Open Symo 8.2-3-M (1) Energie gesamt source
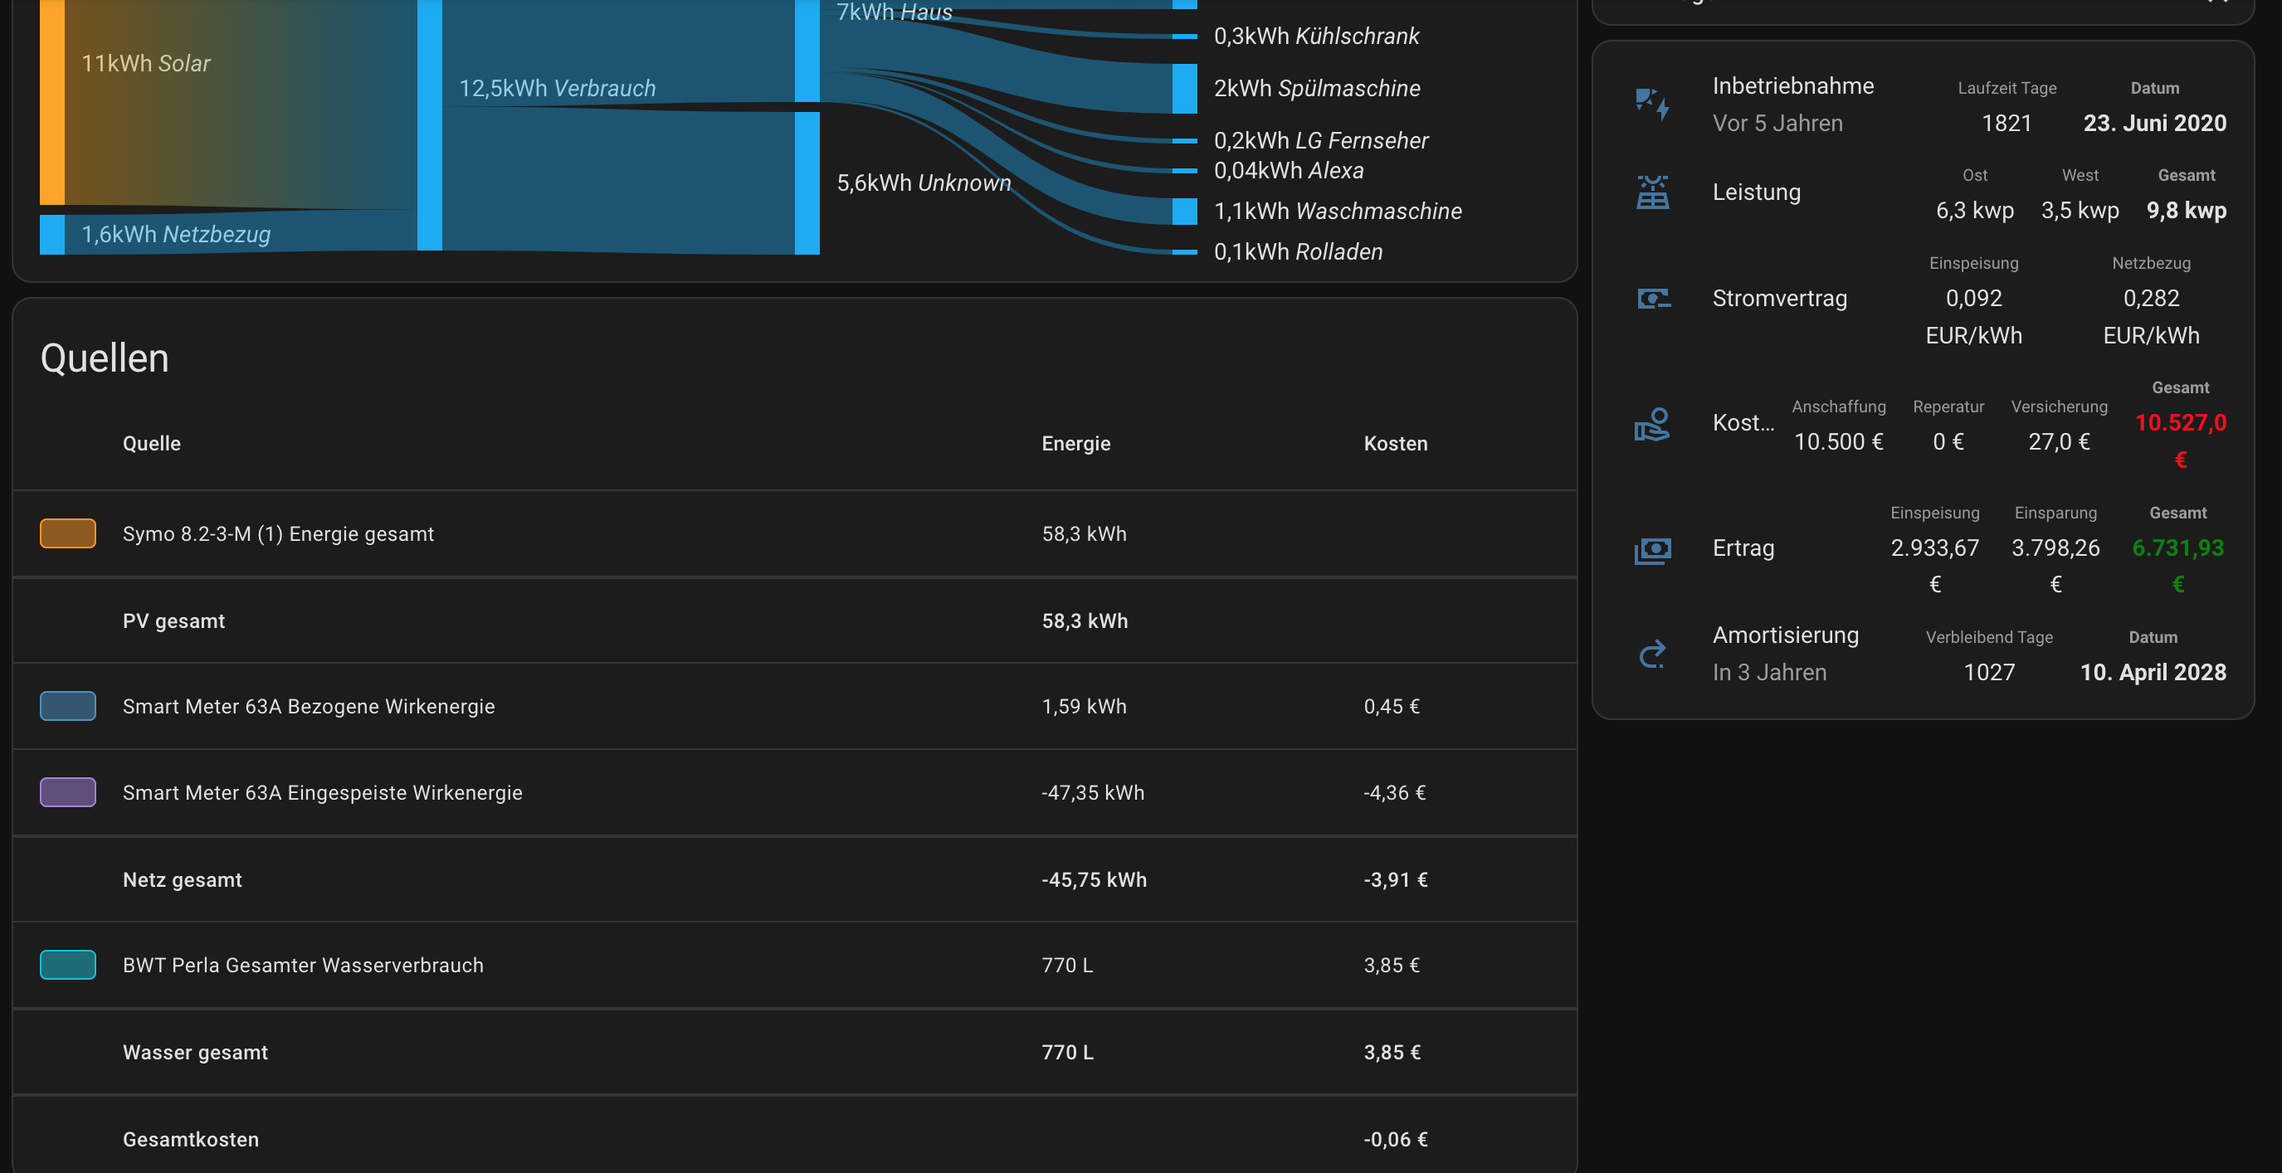 [278, 534]
